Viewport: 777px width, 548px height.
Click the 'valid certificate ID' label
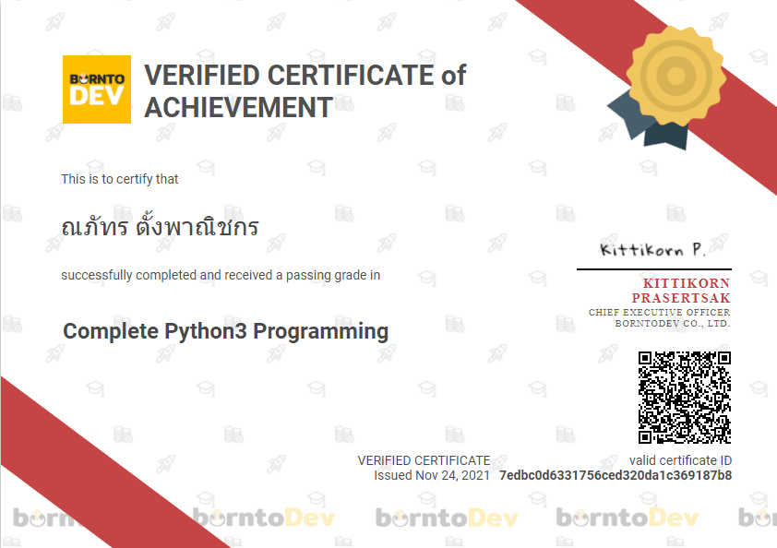(x=680, y=460)
